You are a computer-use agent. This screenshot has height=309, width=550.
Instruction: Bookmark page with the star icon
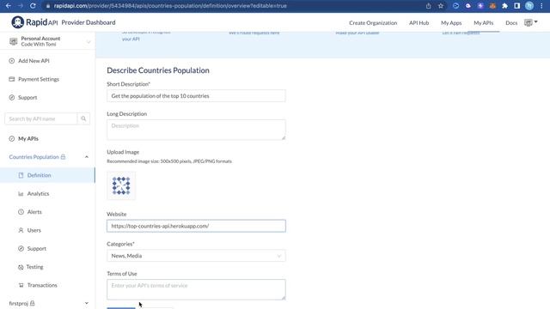pyautogui.click(x=441, y=6)
